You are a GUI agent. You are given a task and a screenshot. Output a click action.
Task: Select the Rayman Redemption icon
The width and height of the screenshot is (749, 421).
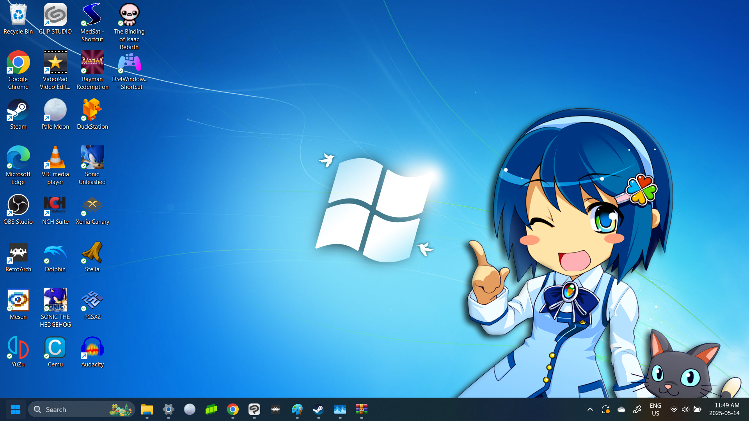tap(92, 71)
